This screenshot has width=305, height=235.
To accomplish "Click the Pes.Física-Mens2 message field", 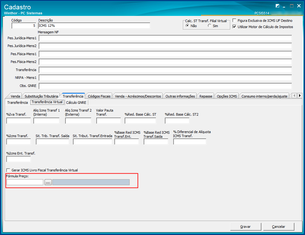I will point(165,62).
